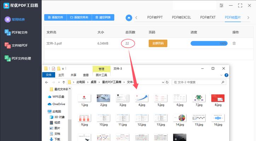Switch to PDF转TXT tab

pyautogui.click(x=208, y=17)
